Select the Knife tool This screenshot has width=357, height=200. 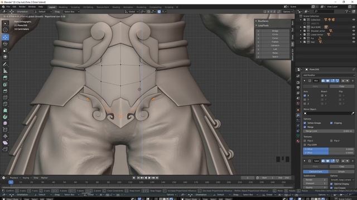click(5, 104)
